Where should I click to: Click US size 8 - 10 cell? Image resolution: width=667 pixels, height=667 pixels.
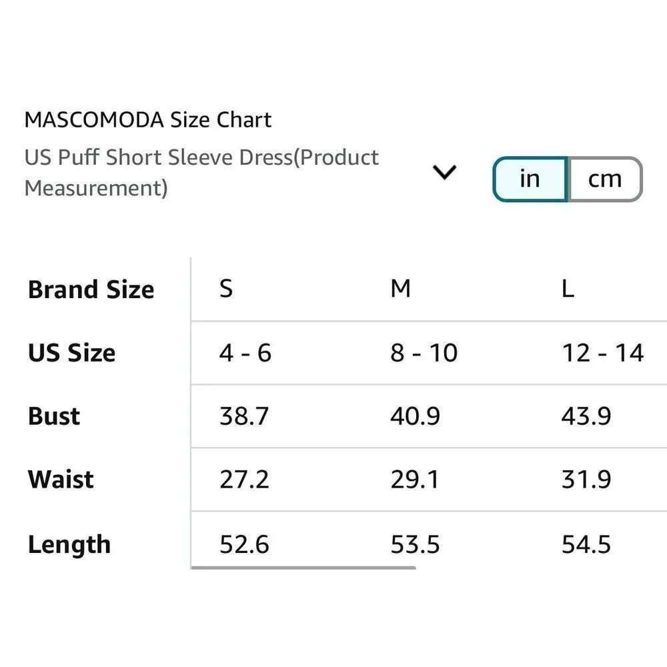pyautogui.click(x=424, y=353)
